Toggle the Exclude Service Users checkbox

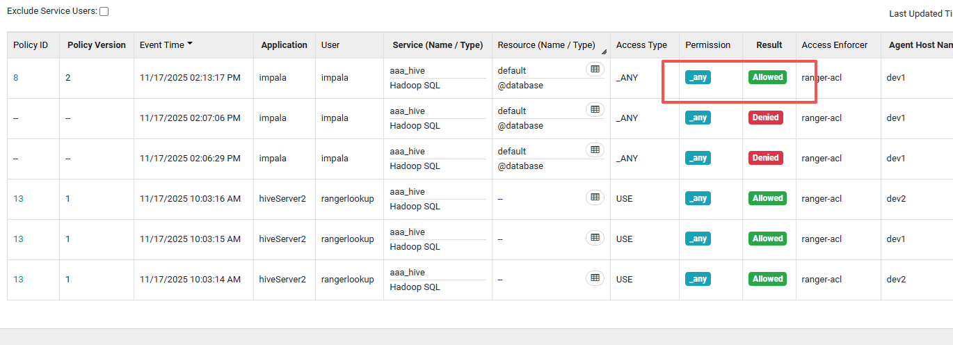click(104, 12)
